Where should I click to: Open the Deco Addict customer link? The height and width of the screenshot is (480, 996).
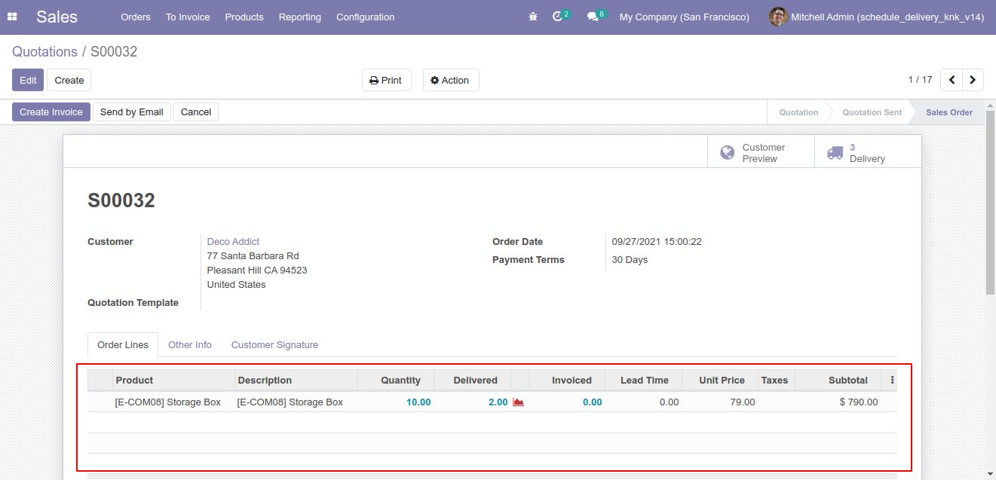[233, 242]
